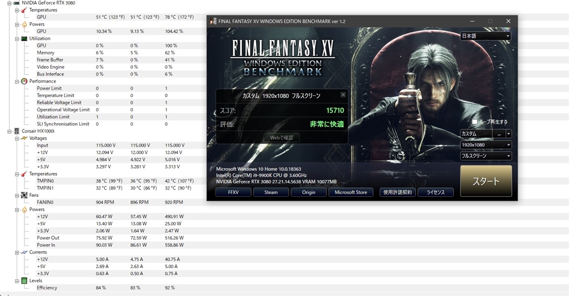Viewport: 569px width, 296px height.
Task: Collapse the Performance node
Action: pyautogui.click(x=17, y=81)
